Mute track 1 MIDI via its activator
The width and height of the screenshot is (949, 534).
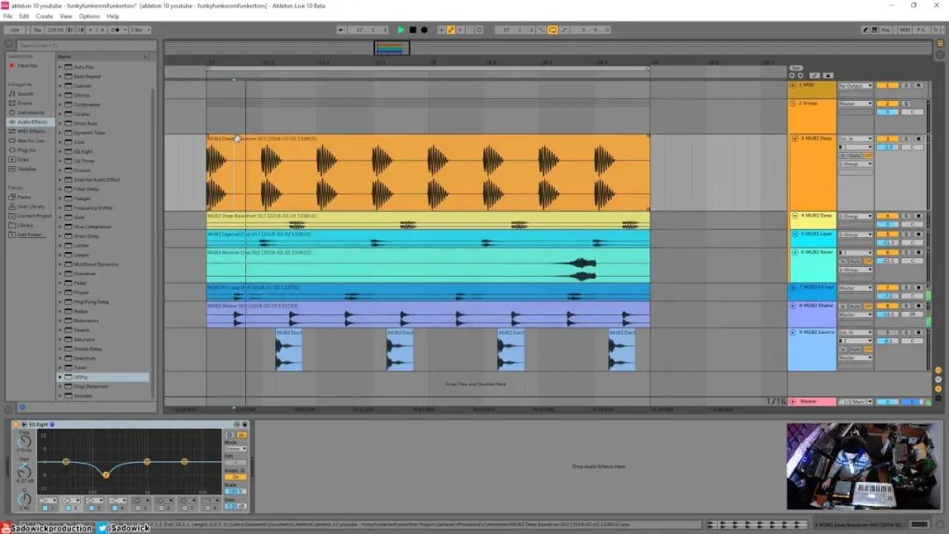tap(887, 85)
